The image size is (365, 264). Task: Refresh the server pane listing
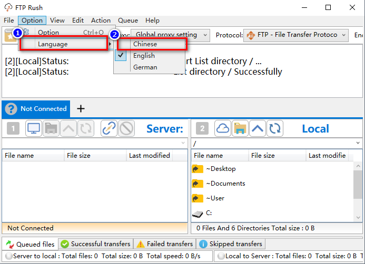click(86, 128)
